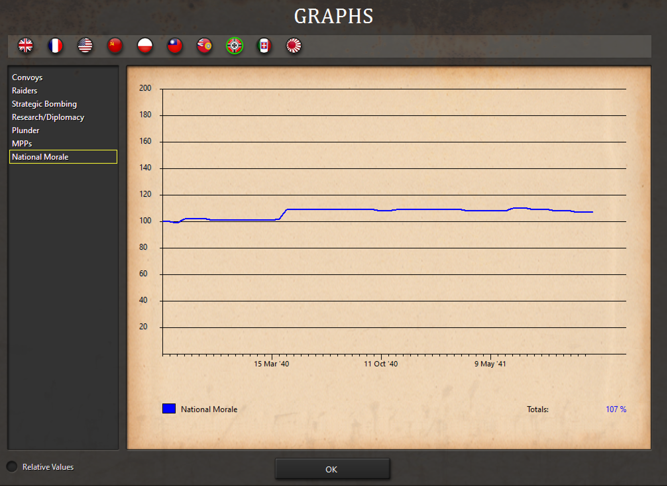
Task: Select the USA flag icon
Action: tap(85, 46)
